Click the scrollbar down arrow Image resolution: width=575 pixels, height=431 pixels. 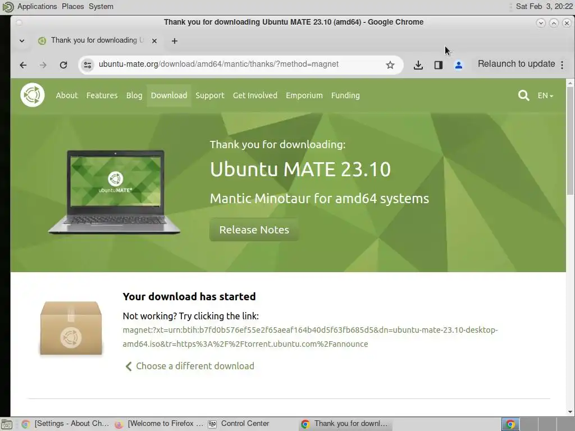point(571,412)
